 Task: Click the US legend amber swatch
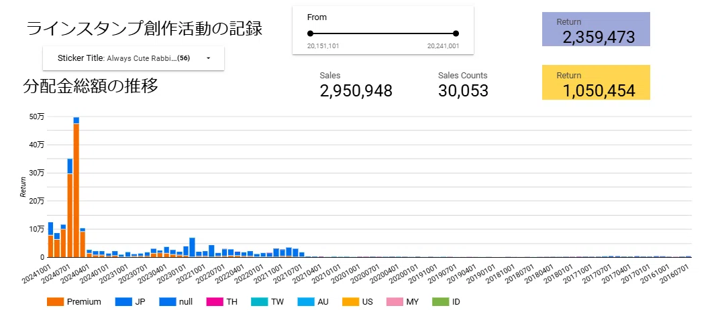[x=351, y=302]
